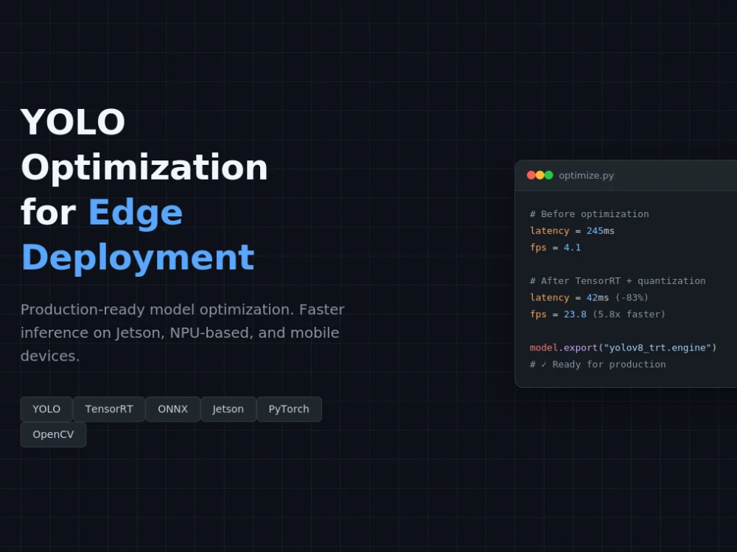Viewport: 737px width, 552px height.
Task: Click the yellow dot in code window
Action: [540, 175]
